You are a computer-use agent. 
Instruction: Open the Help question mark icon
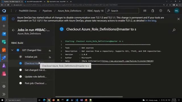click(x=160, y=11)
